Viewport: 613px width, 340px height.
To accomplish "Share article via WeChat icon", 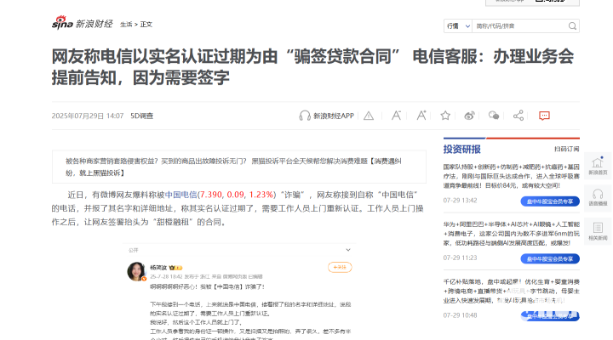I will pyautogui.click(x=493, y=116).
